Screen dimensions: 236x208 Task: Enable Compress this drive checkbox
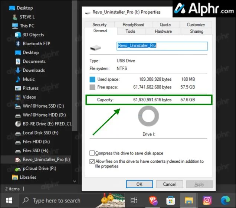click(92, 153)
